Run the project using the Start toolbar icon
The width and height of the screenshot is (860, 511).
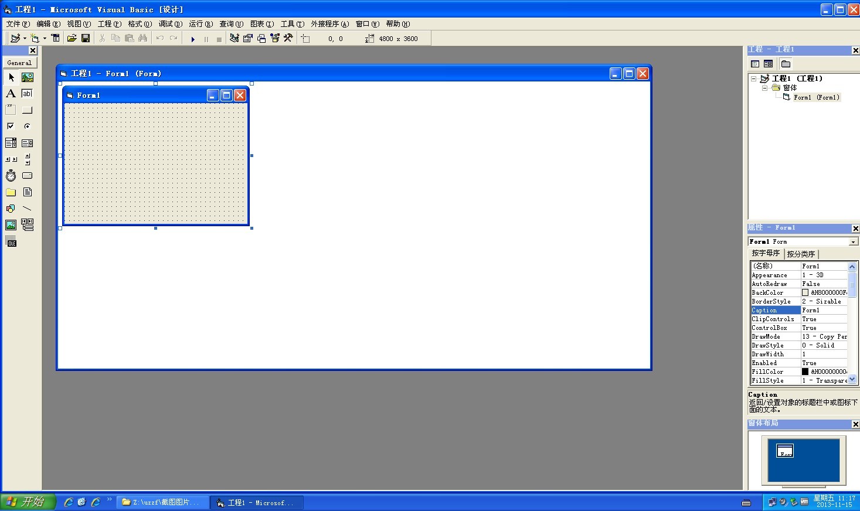coord(193,38)
